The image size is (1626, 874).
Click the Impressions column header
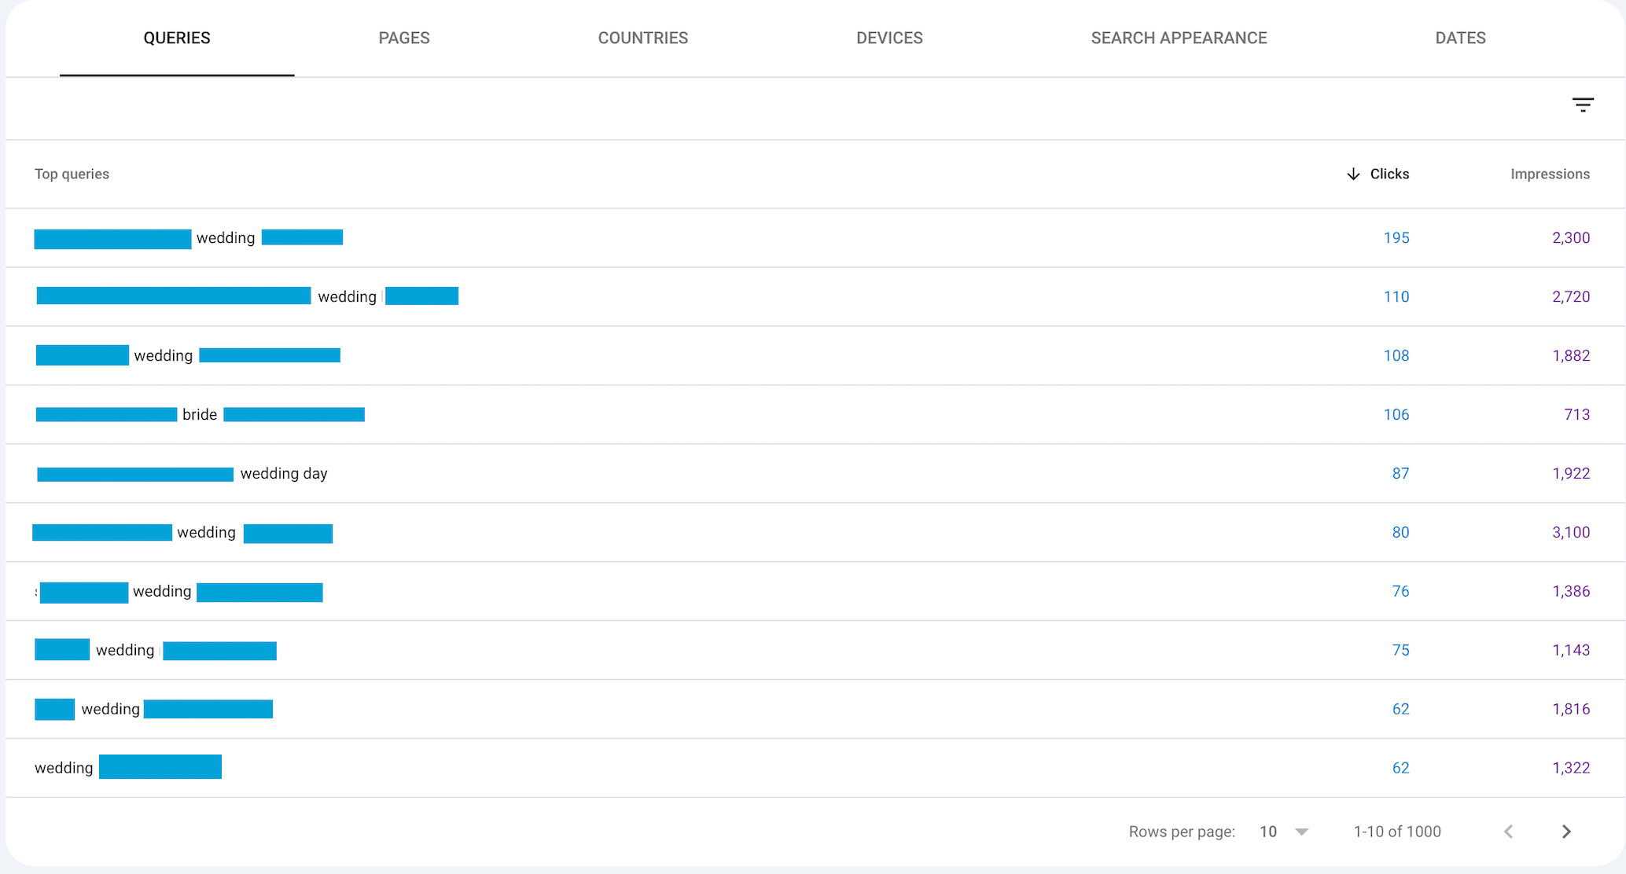(1549, 174)
